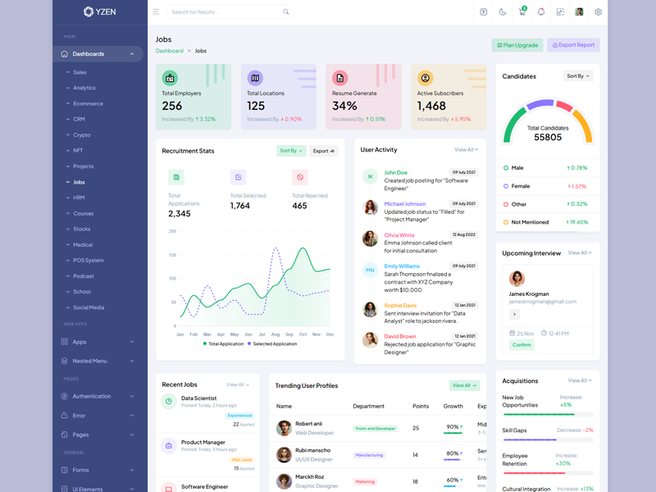This screenshot has width=656, height=492.
Task: Open the notifications bell
Action: [541, 12]
